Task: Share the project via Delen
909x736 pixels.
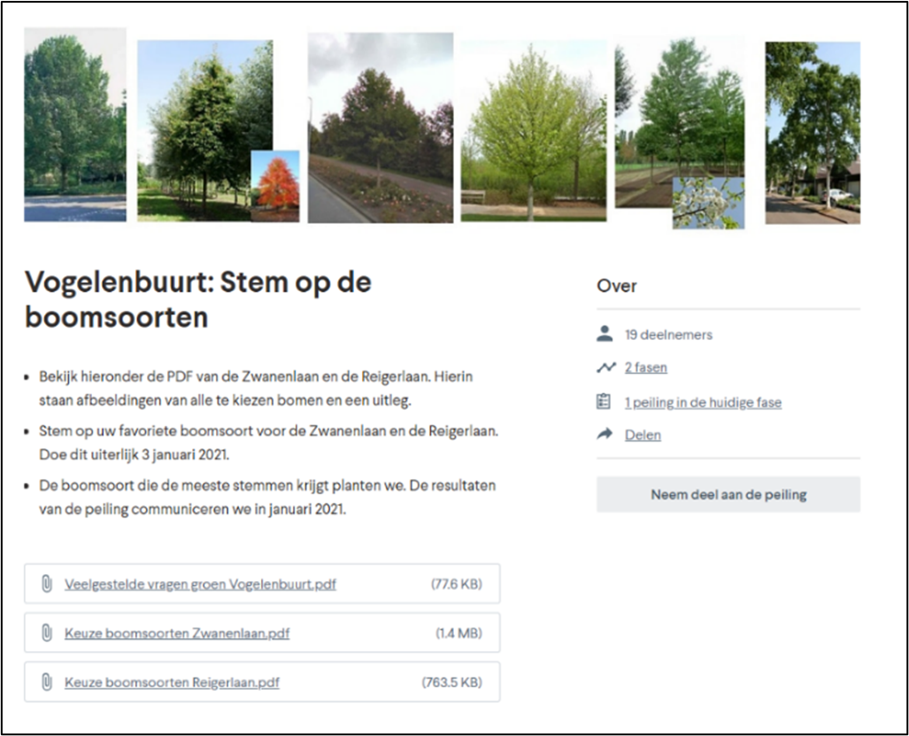Action: click(643, 434)
